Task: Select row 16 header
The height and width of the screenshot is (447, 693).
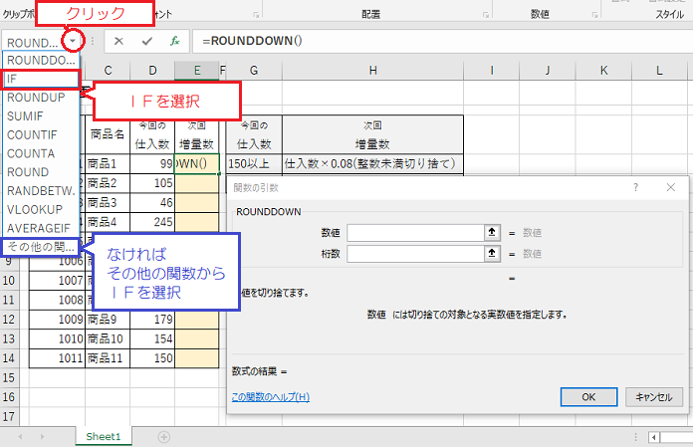Action: [9, 397]
